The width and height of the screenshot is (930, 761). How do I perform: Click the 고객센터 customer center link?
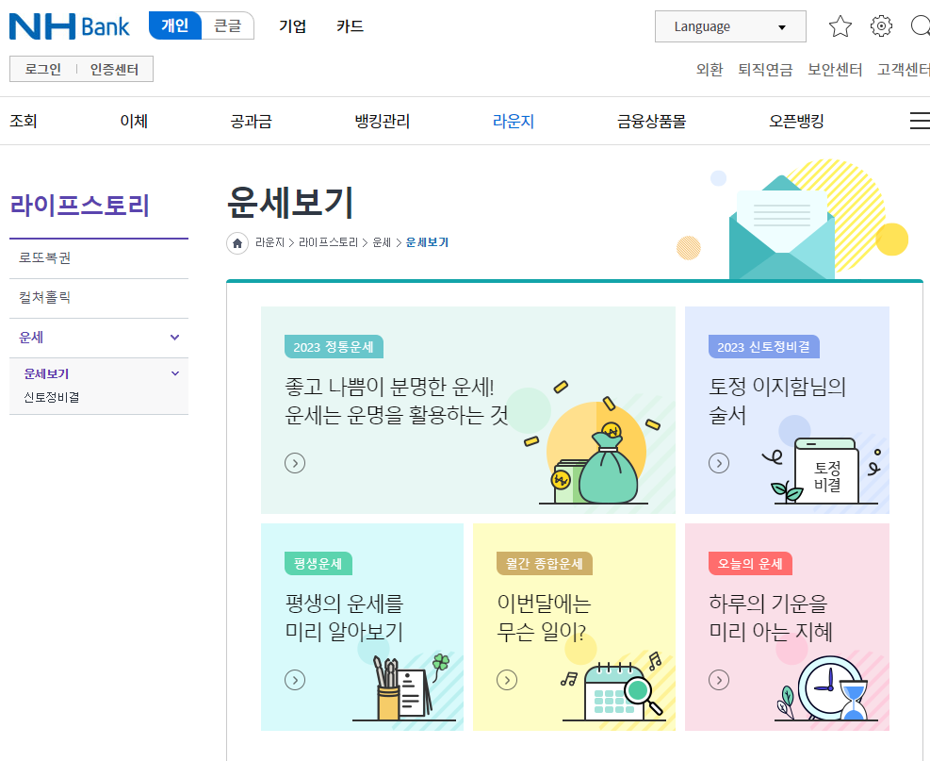tap(901, 70)
